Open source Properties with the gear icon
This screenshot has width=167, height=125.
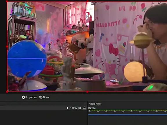pyautogui.click(x=29, y=97)
